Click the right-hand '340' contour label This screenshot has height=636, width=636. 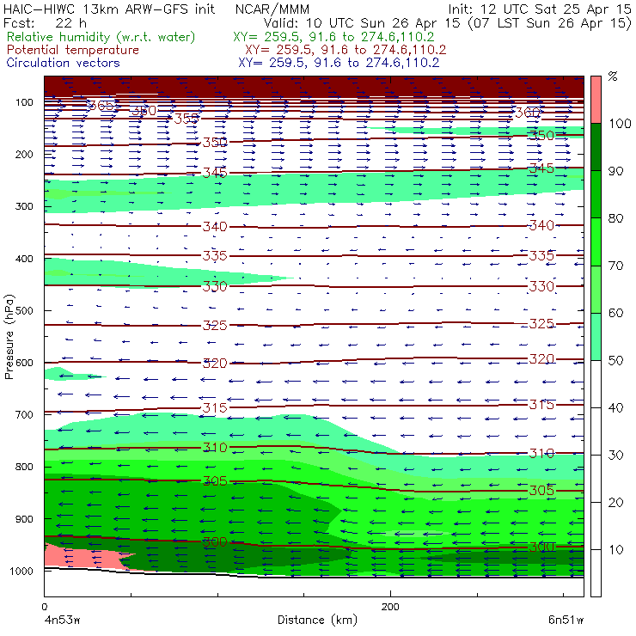[x=542, y=225]
